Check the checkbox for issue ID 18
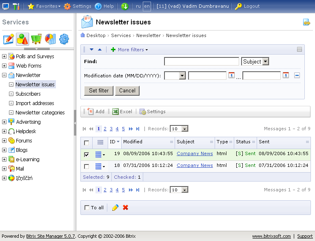Screen dimensions: 315x241 point(87,166)
